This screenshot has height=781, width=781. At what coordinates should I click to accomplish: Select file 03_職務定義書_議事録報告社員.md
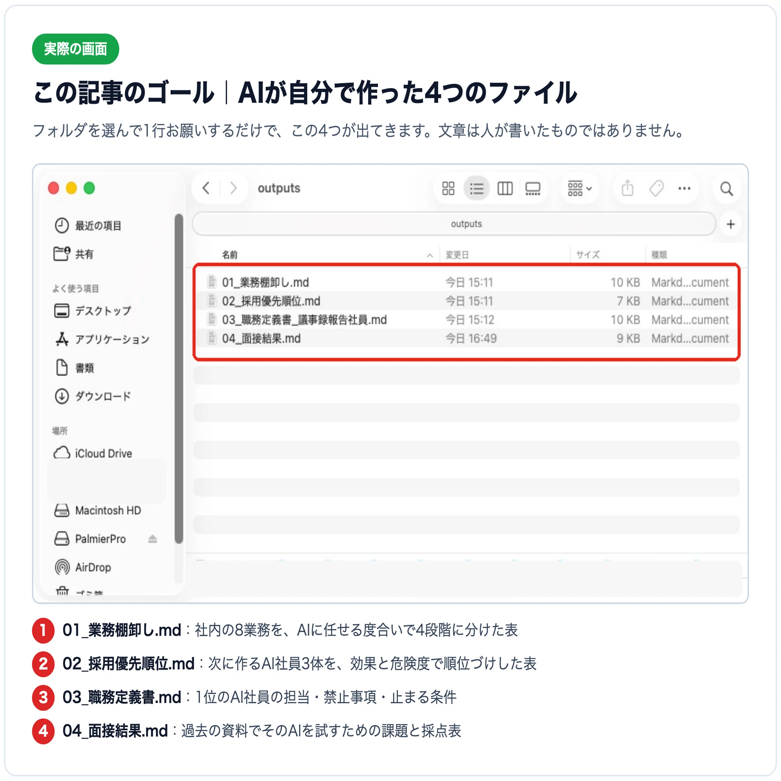(x=467, y=319)
